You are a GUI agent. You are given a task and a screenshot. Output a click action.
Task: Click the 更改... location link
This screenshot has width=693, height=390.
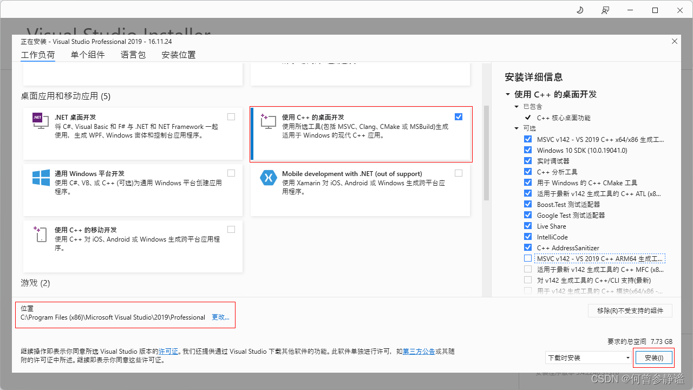(x=220, y=317)
